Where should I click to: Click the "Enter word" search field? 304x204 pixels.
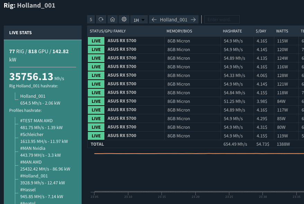222,19
